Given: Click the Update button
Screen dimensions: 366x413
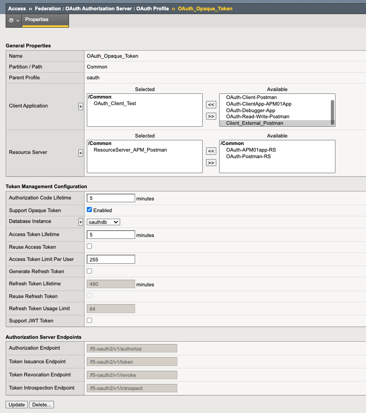Looking at the screenshot, I should tap(16, 405).
